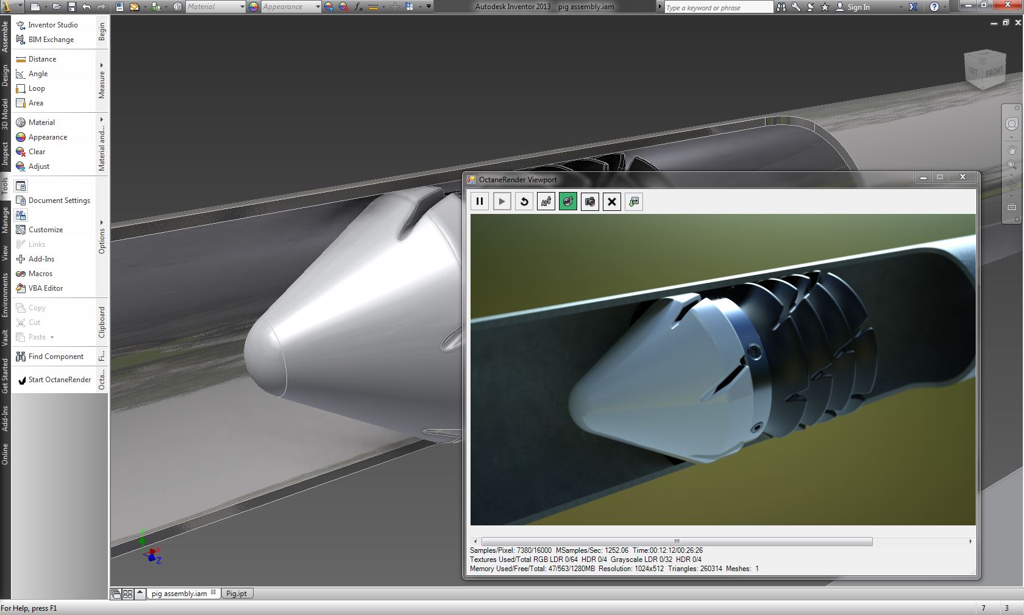Viewport: 1024px width, 615px height.
Task: Open the Material browser from Tools panel
Action: (x=35, y=123)
